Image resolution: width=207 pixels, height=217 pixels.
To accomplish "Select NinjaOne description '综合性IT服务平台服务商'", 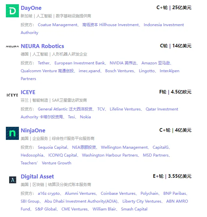I will click(x=73, y=138).
